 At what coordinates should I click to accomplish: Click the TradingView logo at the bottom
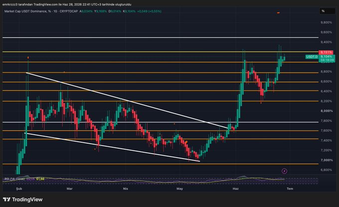pyautogui.click(x=23, y=200)
